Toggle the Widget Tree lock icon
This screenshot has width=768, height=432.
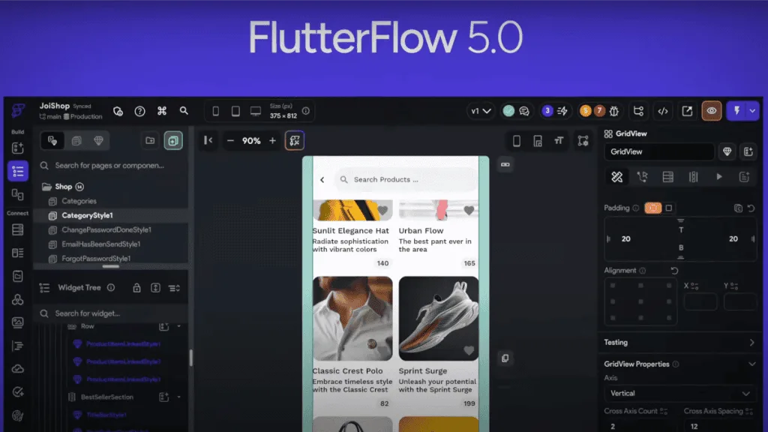136,288
